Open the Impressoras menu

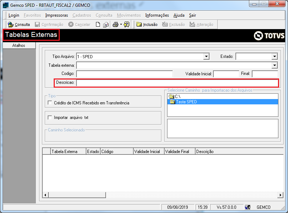pos(57,15)
